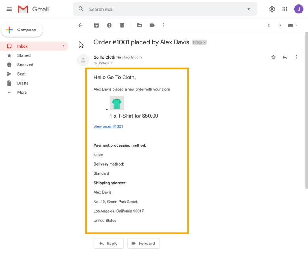Star the Go To Cloth message
This screenshot has height=257, width=308.
click(x=273, y=57)
